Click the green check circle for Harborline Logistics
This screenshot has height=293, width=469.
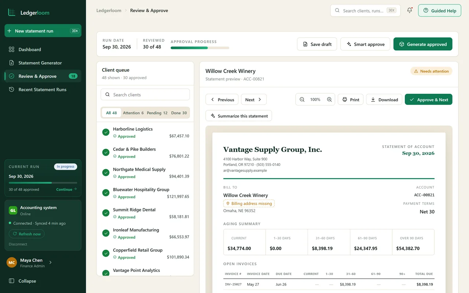tap(106, 132)
